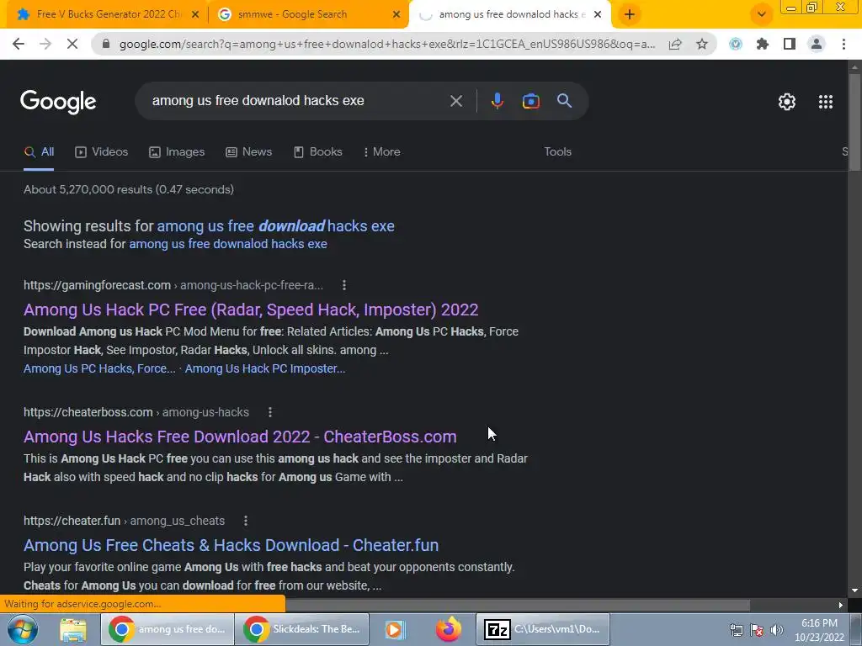Screen dimensions: 862x646
Task: Open 'Among Us Free Cheats & Hacks Download - Cheater.fun'
Action: [231, 545]
